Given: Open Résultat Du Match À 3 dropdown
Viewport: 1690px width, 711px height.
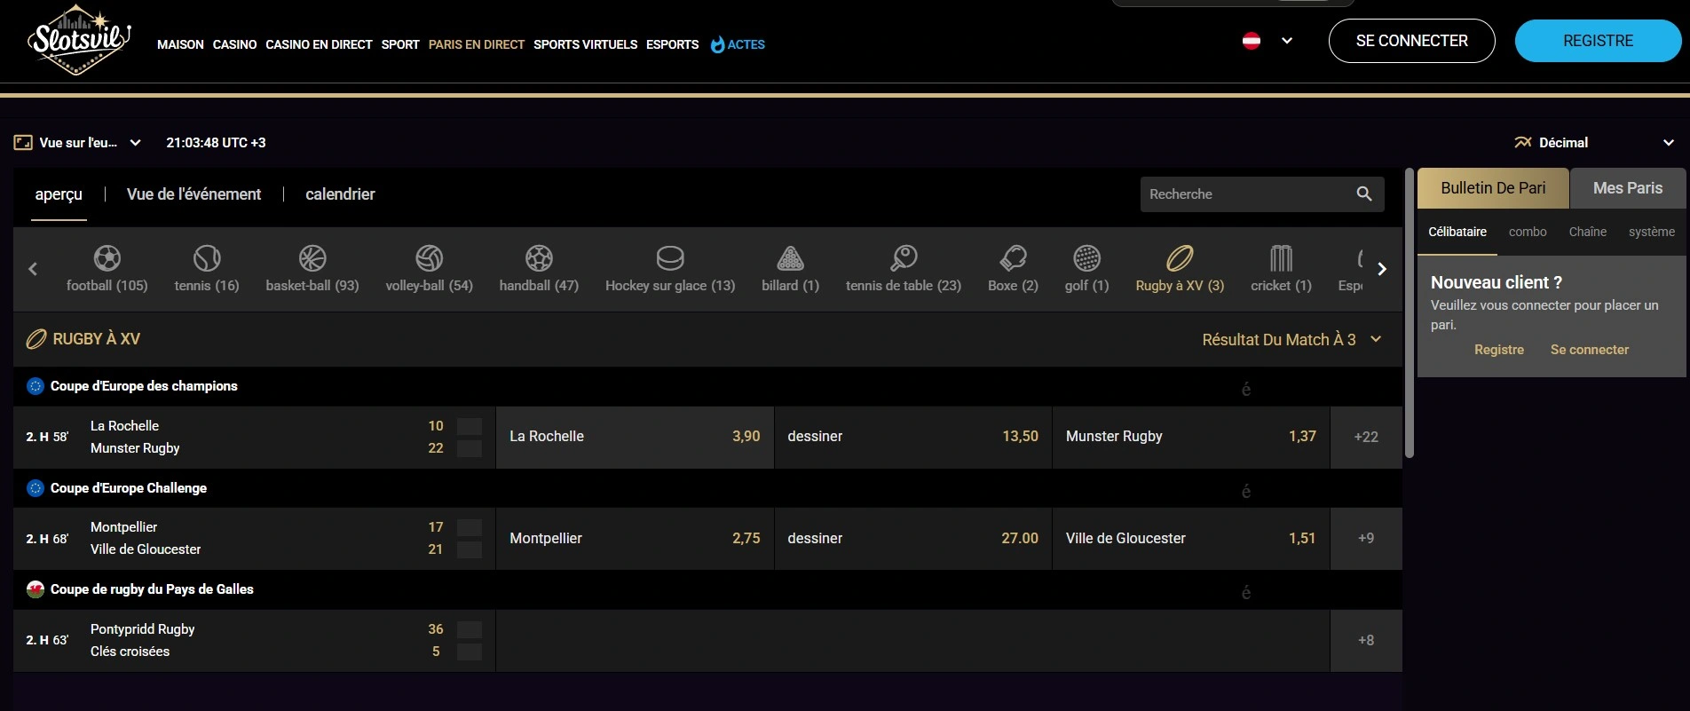Looking at the screenshot, I should pos(1291,340).
